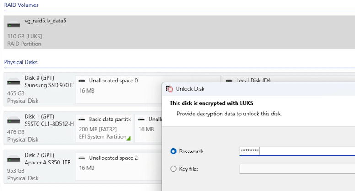355x191 pixels.
Task: Select the Basic data partition label
Action: tap(110, 120)
